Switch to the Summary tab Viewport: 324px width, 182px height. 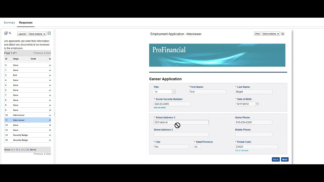pos(9,22)
